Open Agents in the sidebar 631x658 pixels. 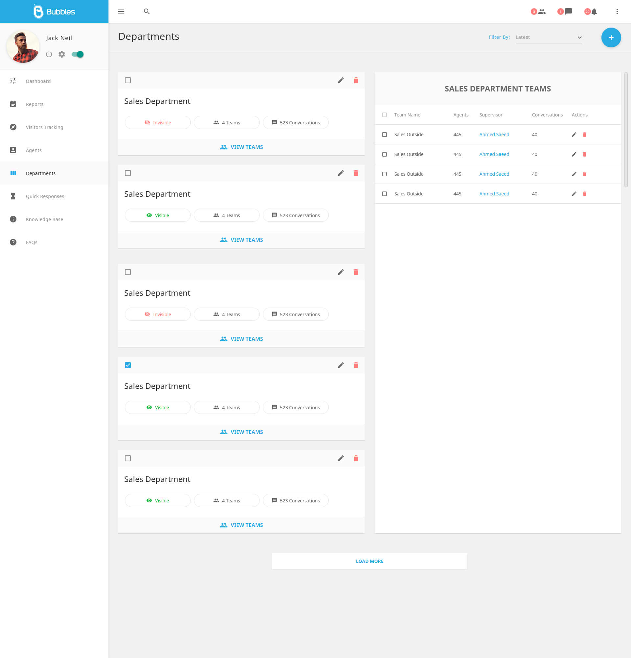tap(54, 150)
